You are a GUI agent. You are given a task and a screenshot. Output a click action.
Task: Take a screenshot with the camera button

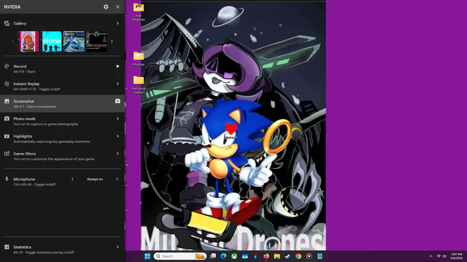click(x=118, y=101)
